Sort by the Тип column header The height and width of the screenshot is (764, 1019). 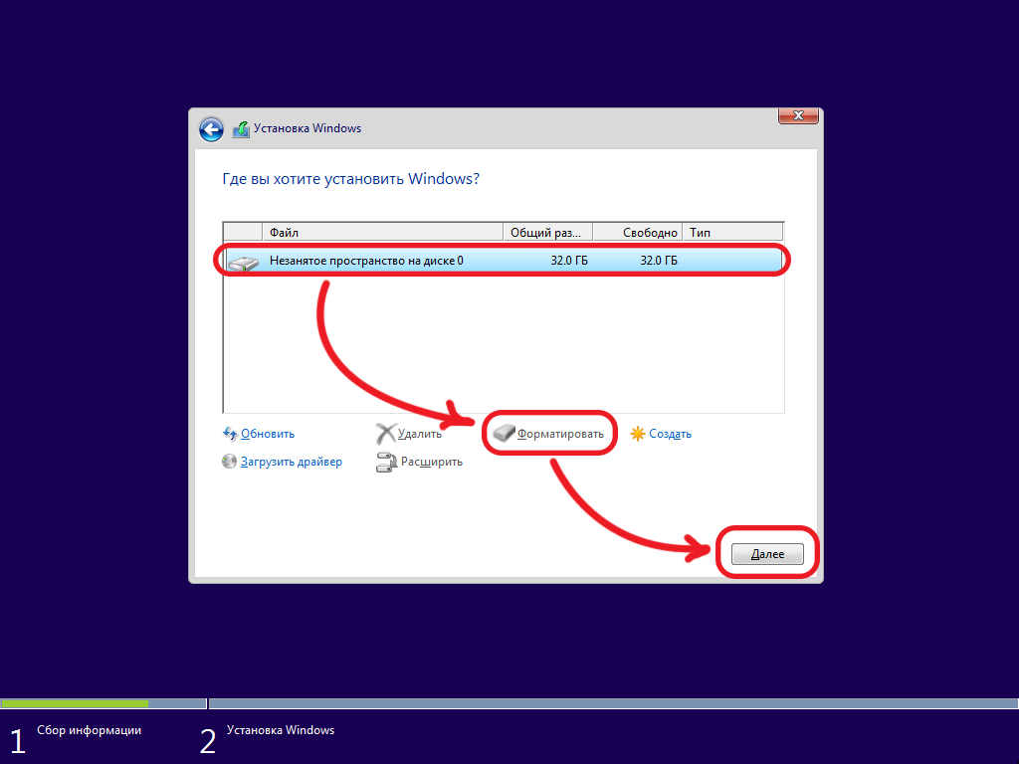point(732,232)
